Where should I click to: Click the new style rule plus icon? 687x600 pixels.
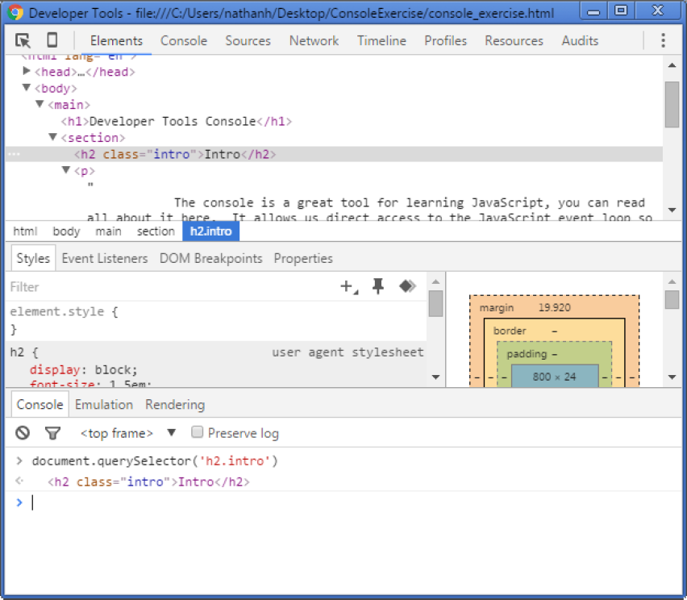(349, 286)
